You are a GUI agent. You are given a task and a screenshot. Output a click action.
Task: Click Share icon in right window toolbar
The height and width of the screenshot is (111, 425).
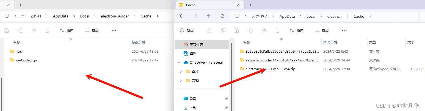(x=264, y=30)
